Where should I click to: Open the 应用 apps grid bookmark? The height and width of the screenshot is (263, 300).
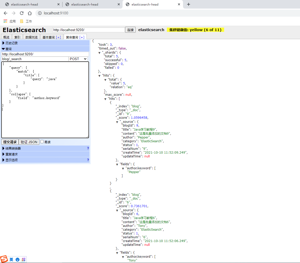tap(10, 21)
